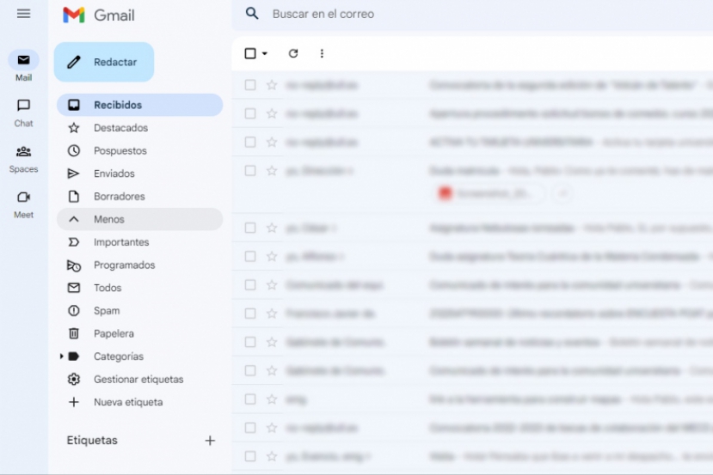Screen dimensions: 713x475
Task: Check the first email's checkbox
Action: pyautogui.click(x=250, y=85)
